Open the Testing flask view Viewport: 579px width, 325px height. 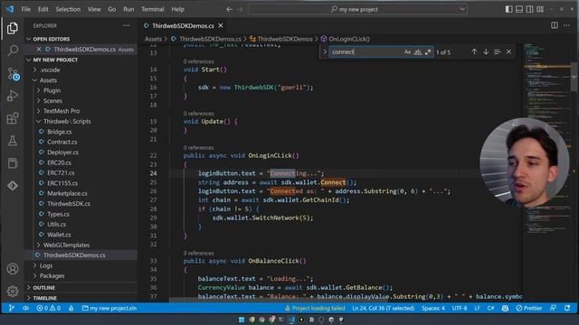click(12, 141)
